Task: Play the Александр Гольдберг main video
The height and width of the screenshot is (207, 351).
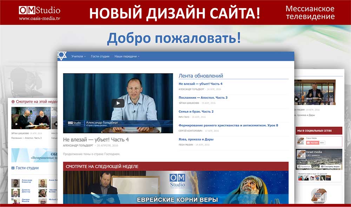Action: [x=118, y=103]
